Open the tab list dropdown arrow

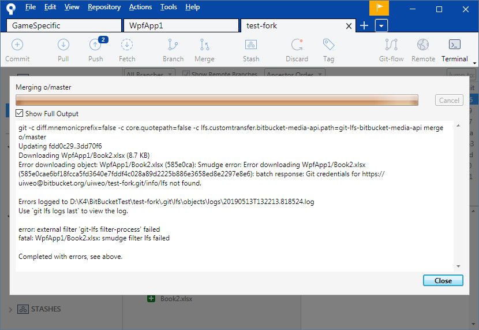click(x=381, y=25)
